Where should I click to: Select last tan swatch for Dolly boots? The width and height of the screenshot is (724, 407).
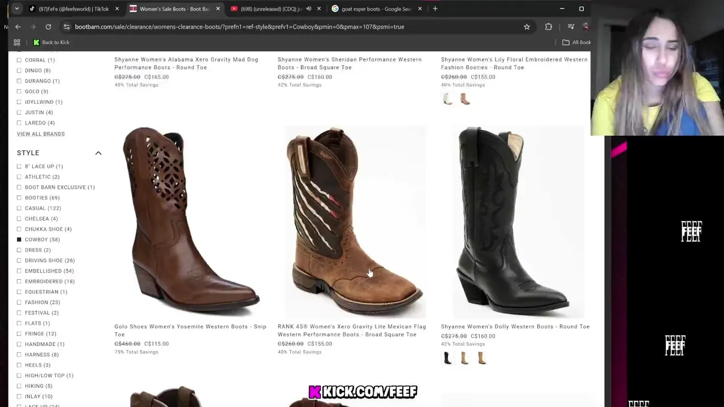(482, 358)
